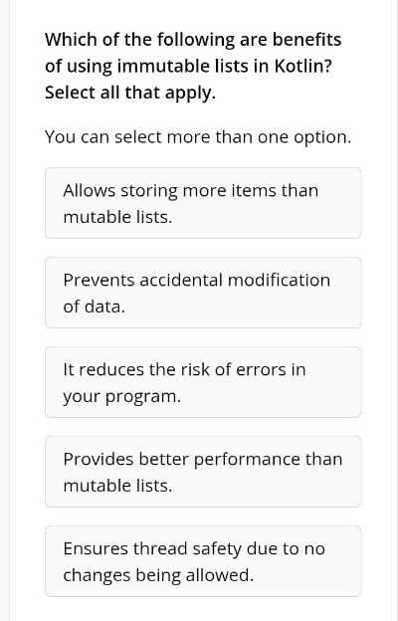Click 'mutable lists.' text in first option
This screenshot has width=398, height=621.
tap(117, 217)
